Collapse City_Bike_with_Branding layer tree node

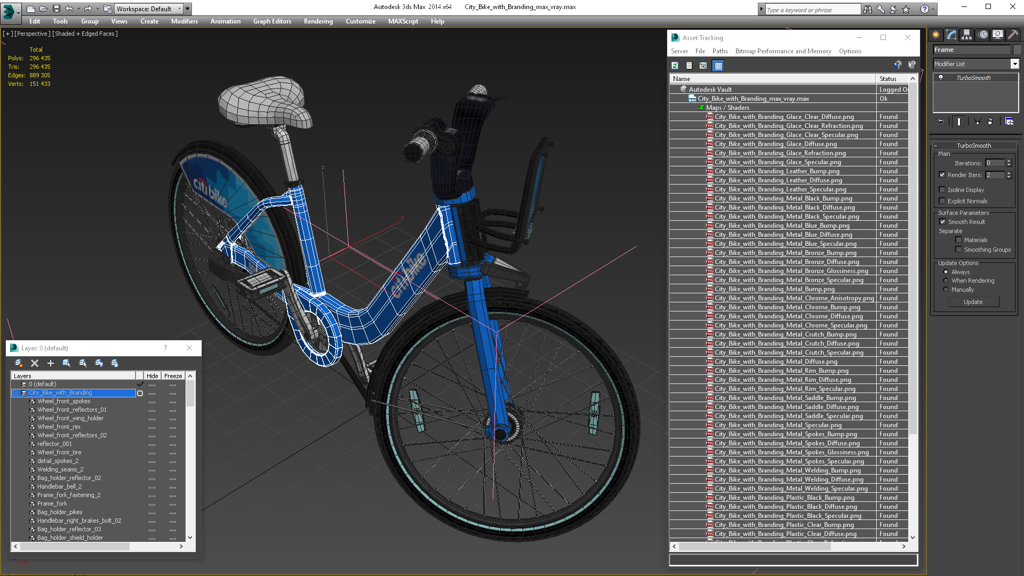15,393
